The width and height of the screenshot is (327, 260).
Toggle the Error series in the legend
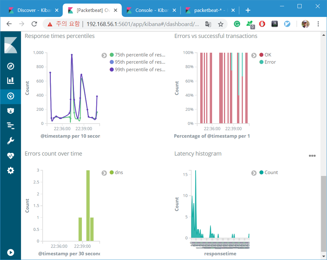tap(267, 62)
